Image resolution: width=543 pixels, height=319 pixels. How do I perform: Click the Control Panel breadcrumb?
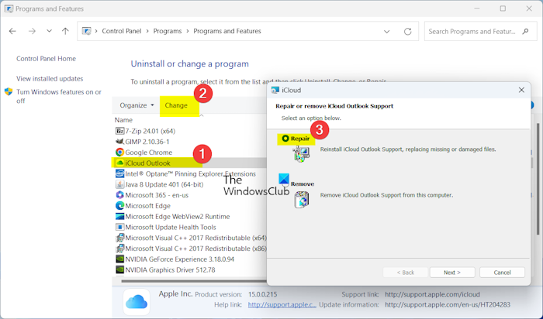pyautogui.click(x=122, y=31)
